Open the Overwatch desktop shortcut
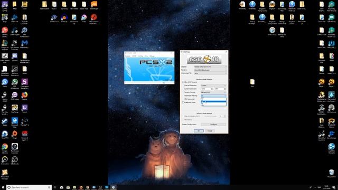Screen dimensions: 338x190 [5, 160]
